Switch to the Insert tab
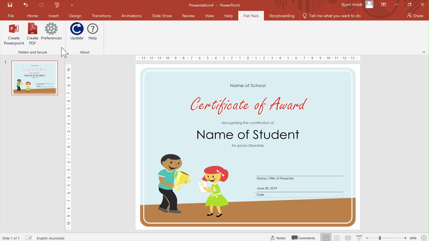 tap(54, 16)
